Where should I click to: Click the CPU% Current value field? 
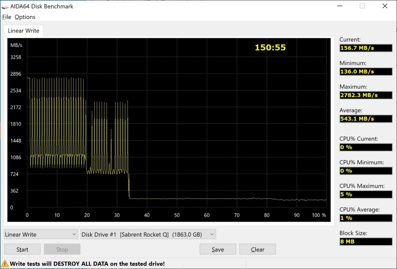(366, 147)
